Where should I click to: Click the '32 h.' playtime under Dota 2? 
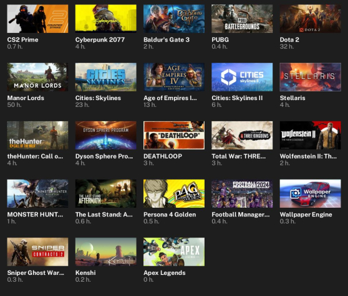click(287, 47)
